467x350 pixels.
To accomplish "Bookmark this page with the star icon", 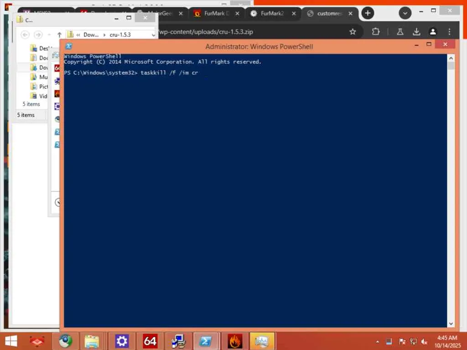I will (x=353, y=31).
